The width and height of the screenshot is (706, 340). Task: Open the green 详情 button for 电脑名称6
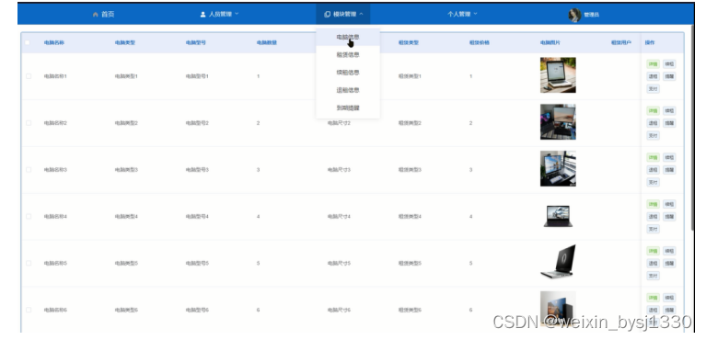tap(653, 298)
